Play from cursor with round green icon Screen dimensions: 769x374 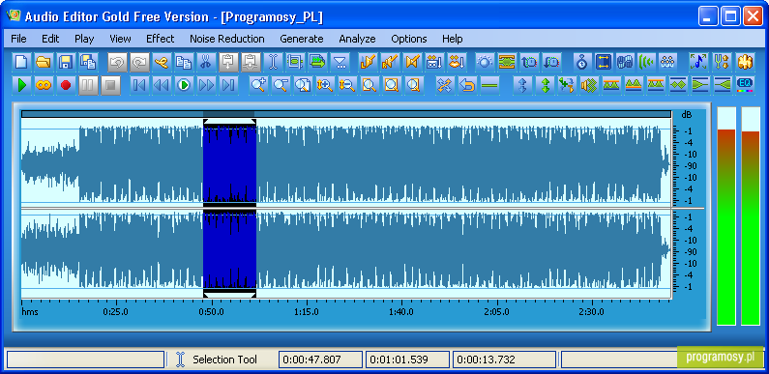tap(184, 85)
